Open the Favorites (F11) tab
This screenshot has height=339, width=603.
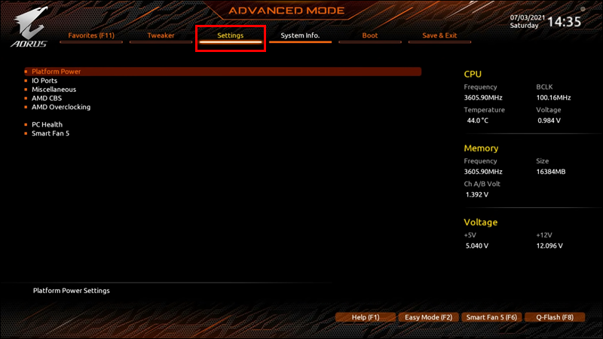[91, 35]
